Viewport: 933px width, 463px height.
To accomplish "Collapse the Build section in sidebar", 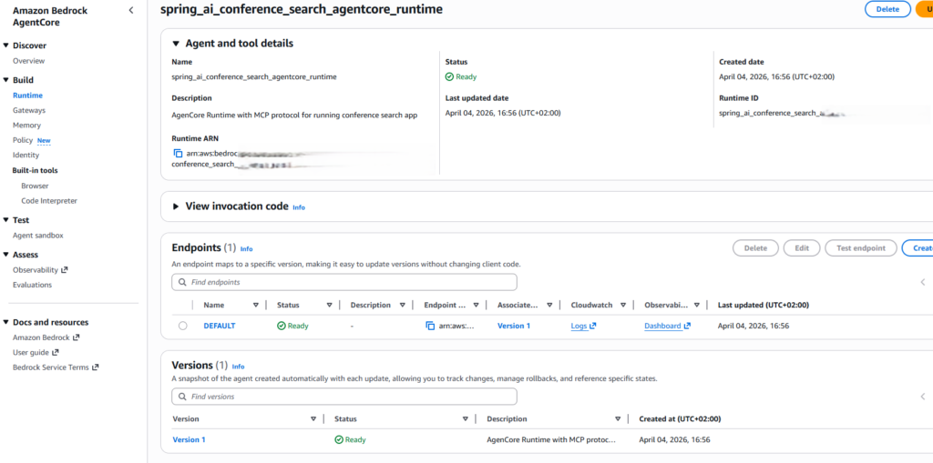I will tap(6, 80).
